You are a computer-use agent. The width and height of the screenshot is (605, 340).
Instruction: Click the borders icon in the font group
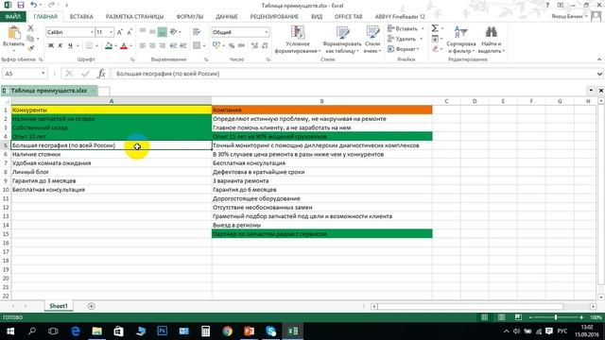[89, 46]
